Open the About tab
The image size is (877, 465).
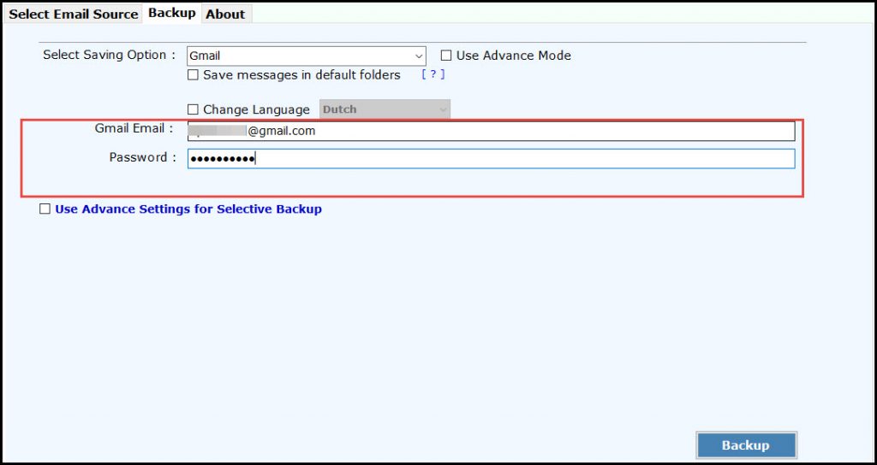pyautogui.click(x=225, y=14)
